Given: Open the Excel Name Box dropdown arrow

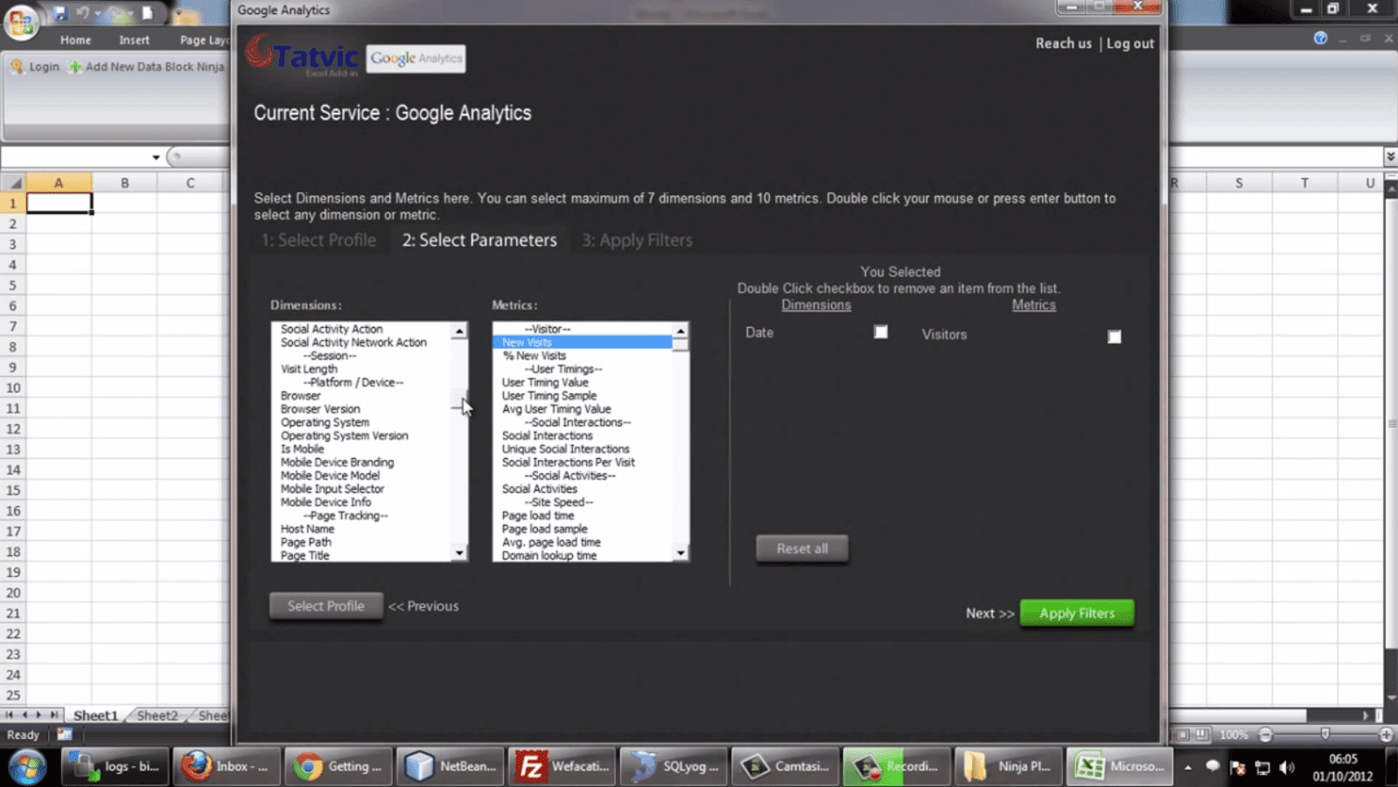Looking at the screenshot, I should pos(156,157).
